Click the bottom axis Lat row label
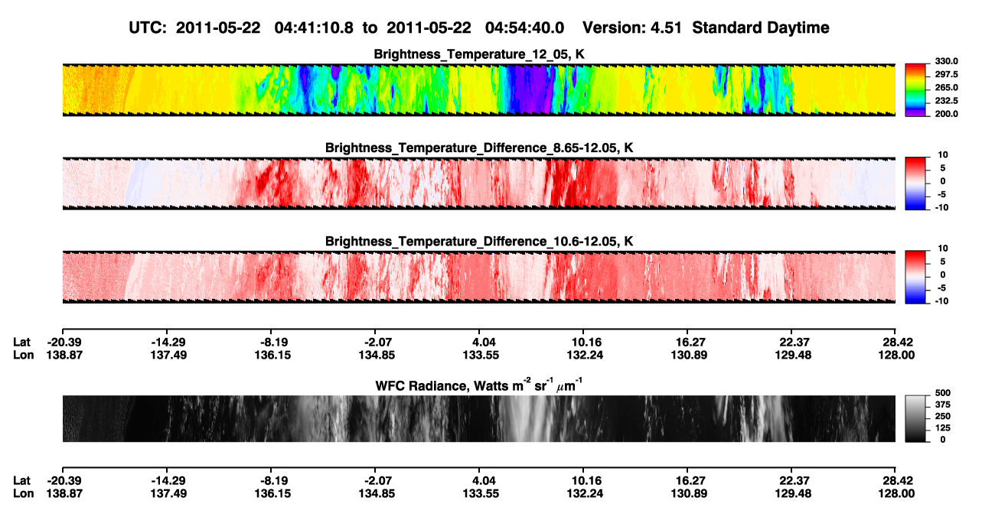The height and width of the screenshot is (510, 995). (x=22, y=480)
